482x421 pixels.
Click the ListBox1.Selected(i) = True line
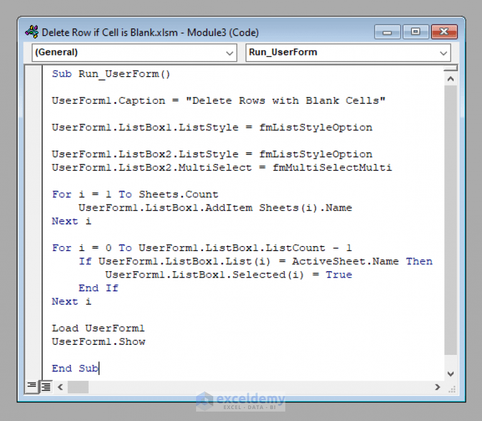pos(229,275)
